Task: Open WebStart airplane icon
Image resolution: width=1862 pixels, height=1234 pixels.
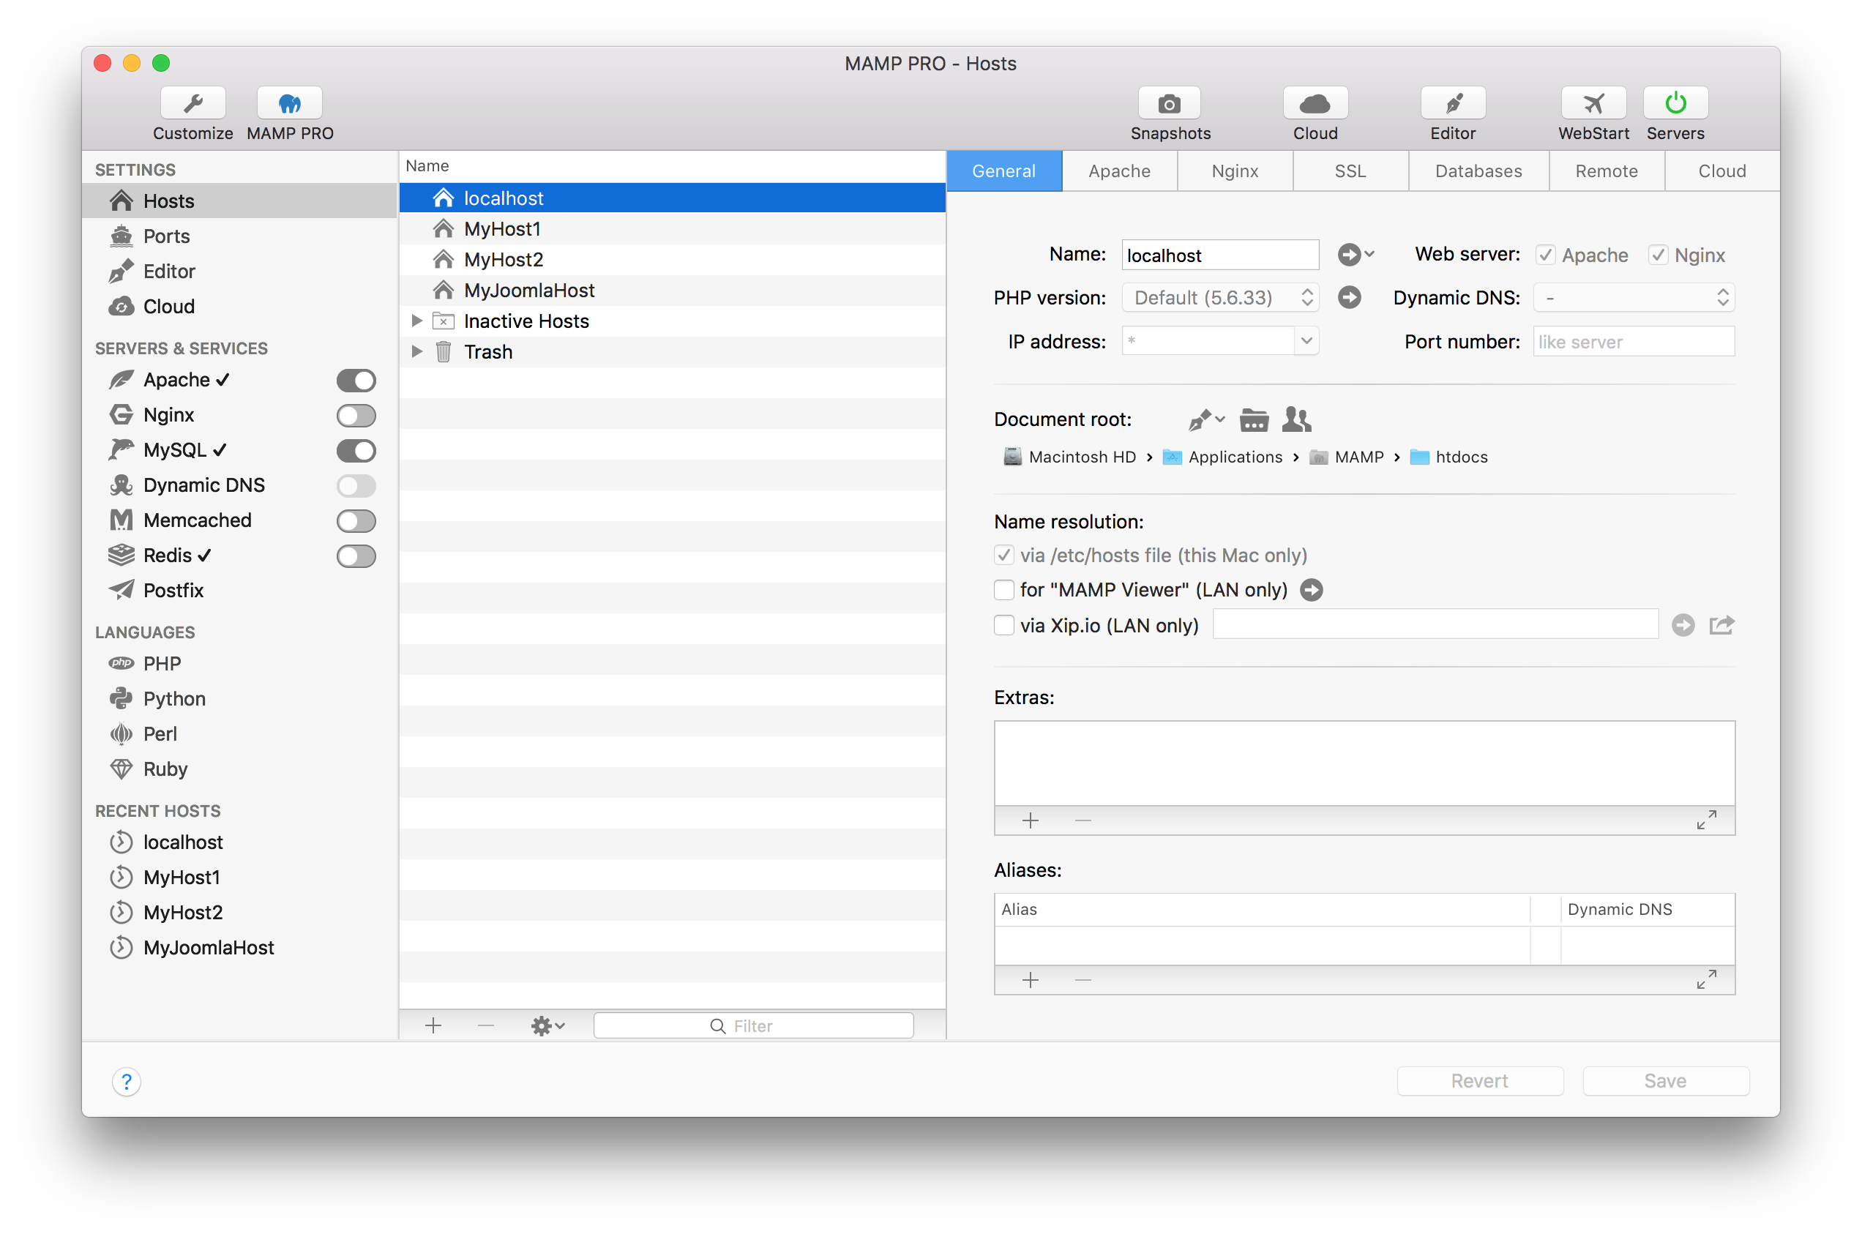Action: [x=1593, y=103]
